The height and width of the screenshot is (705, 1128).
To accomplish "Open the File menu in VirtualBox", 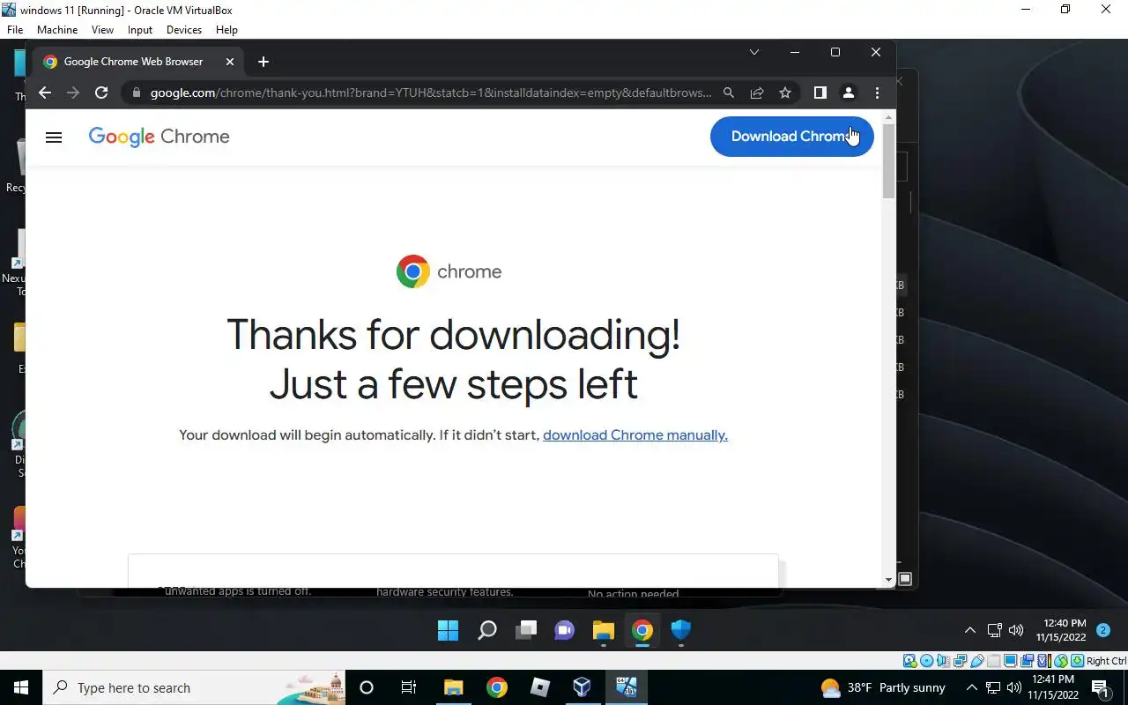I will click(15, 30).
